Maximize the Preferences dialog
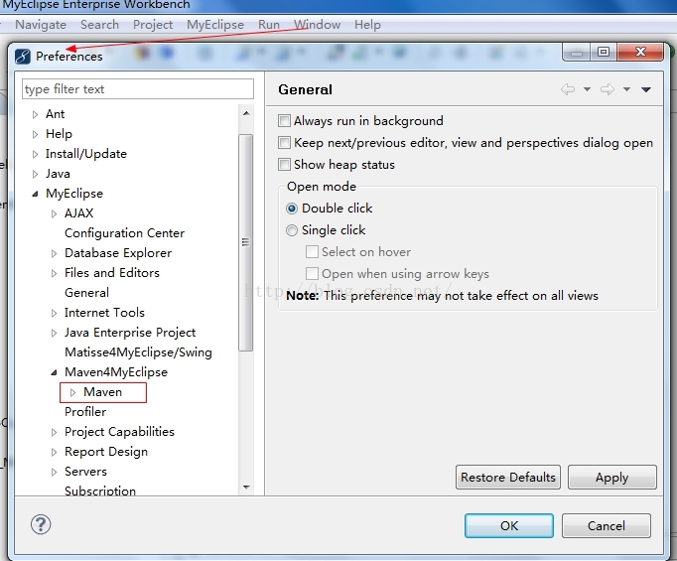 (604, 53)
